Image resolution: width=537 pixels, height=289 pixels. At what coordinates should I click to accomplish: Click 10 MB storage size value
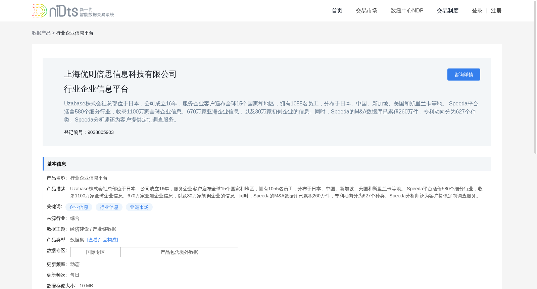coord(86,286)
